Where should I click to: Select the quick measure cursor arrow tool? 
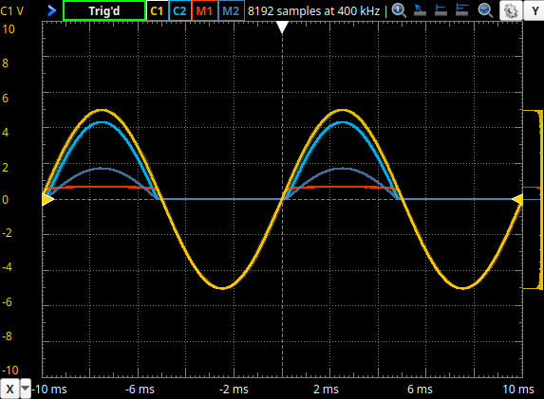[420, 10]
